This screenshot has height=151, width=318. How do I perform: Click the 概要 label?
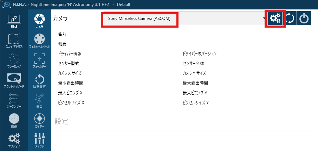(x=62, y=44)
